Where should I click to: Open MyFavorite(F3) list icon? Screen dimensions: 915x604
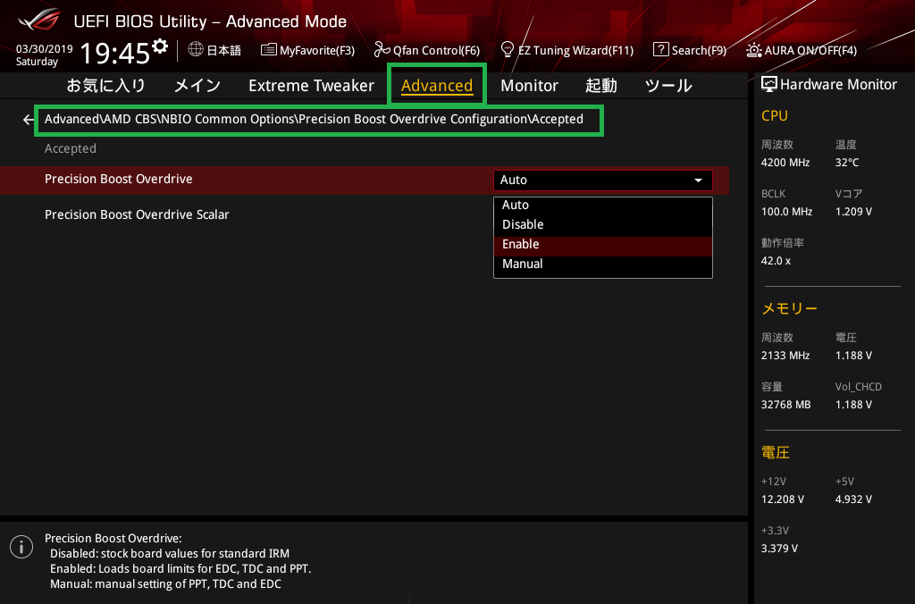[268, 50]
